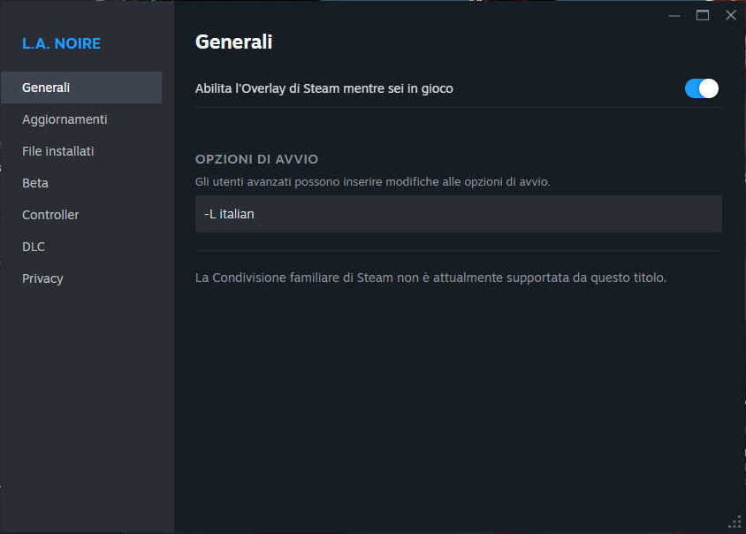746x534 pixels.
Task: Click the resize grip in window corner
Action: pyautogui.click(x=734, y=522)
